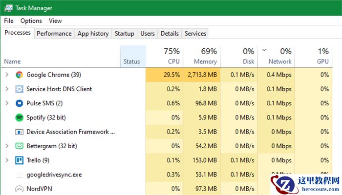Go to the Users tab
Viewport: 342px width, 195px height.
(x=148, y=34)
